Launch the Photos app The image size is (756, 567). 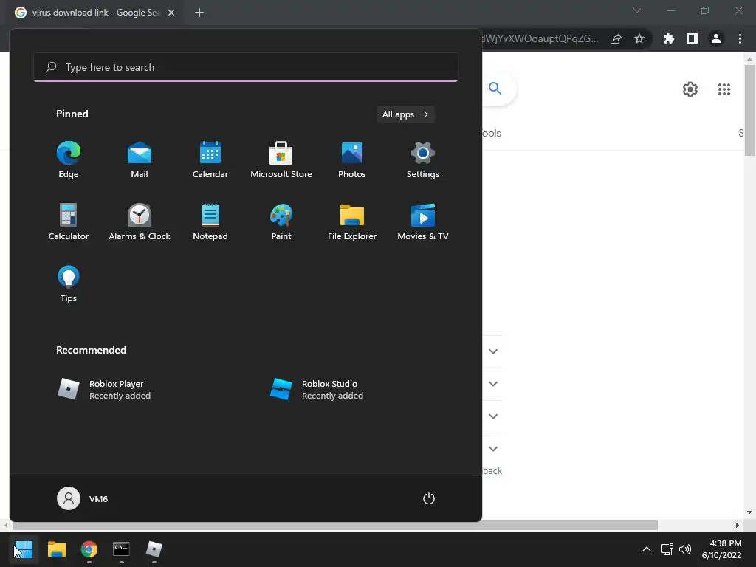[352, 160]
